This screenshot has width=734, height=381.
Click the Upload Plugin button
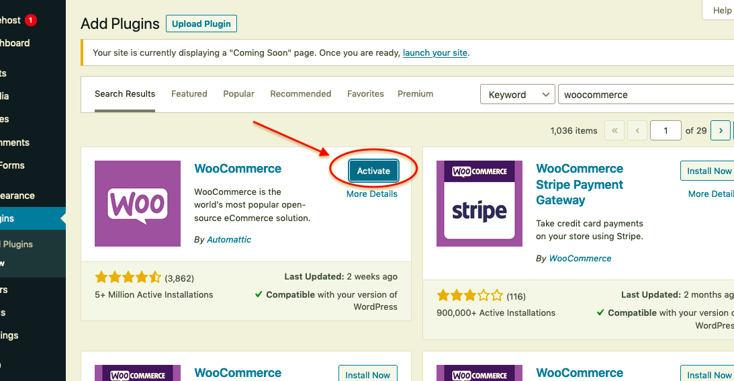[201, 24]
